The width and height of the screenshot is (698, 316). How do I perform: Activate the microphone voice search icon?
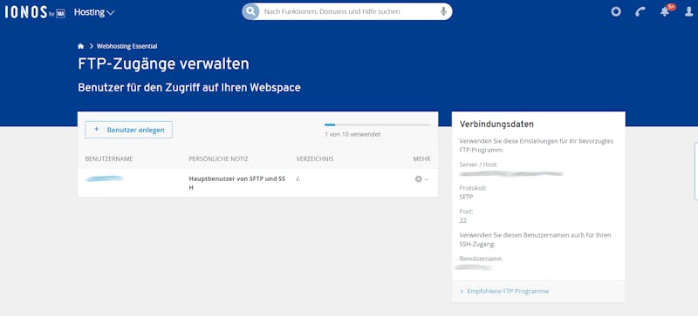443,11
